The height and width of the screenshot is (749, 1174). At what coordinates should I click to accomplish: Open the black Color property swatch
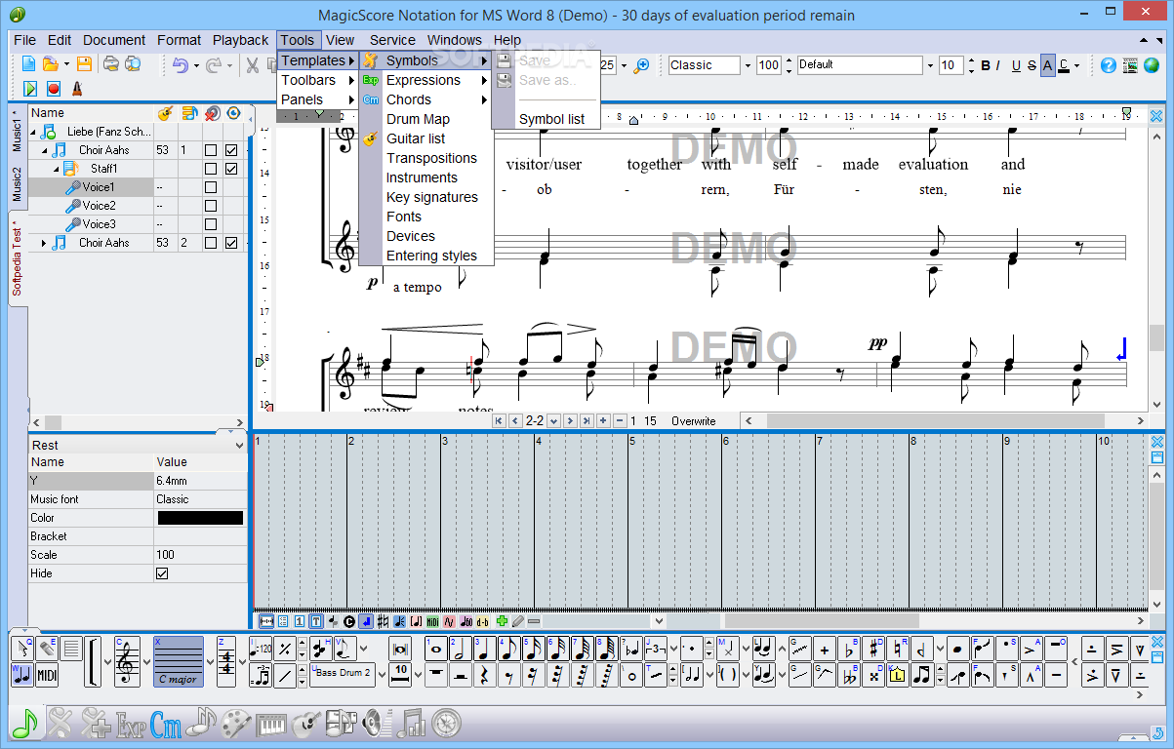[x=200, y=518]
